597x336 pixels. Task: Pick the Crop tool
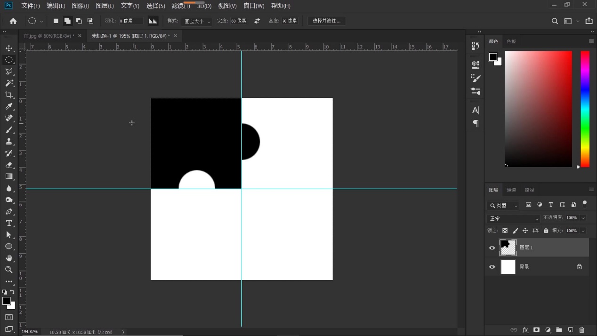[x=9, y=95]
